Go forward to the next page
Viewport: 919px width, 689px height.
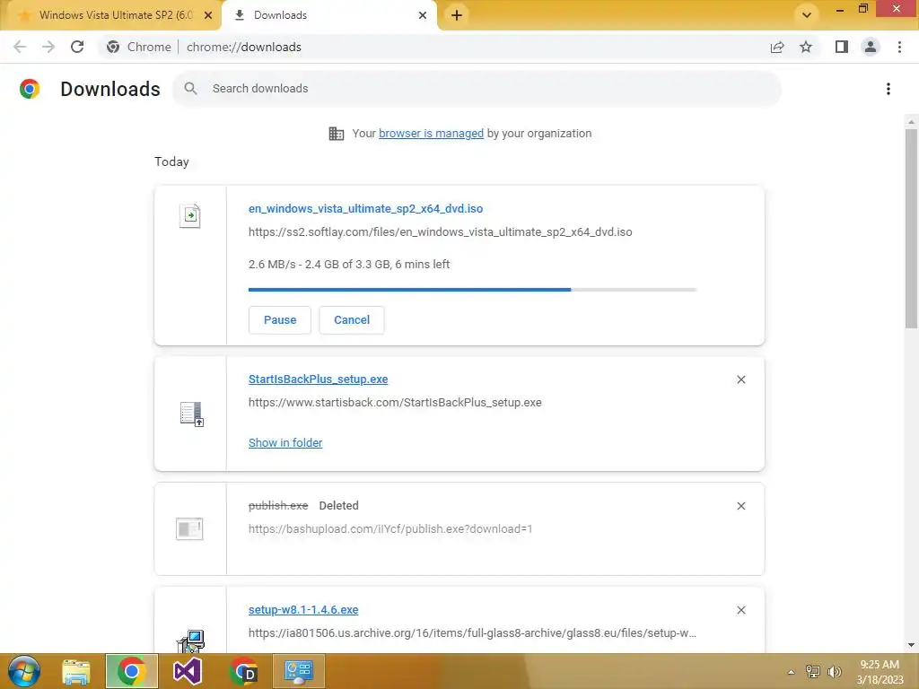pos(48,47)
